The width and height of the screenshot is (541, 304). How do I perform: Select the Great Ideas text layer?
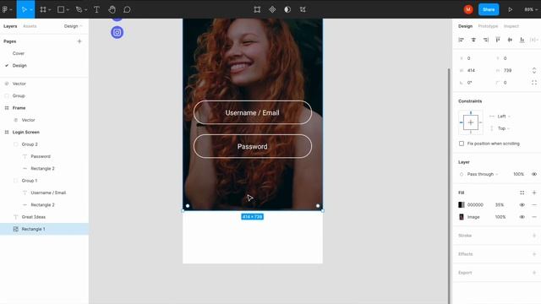(44, 217)
